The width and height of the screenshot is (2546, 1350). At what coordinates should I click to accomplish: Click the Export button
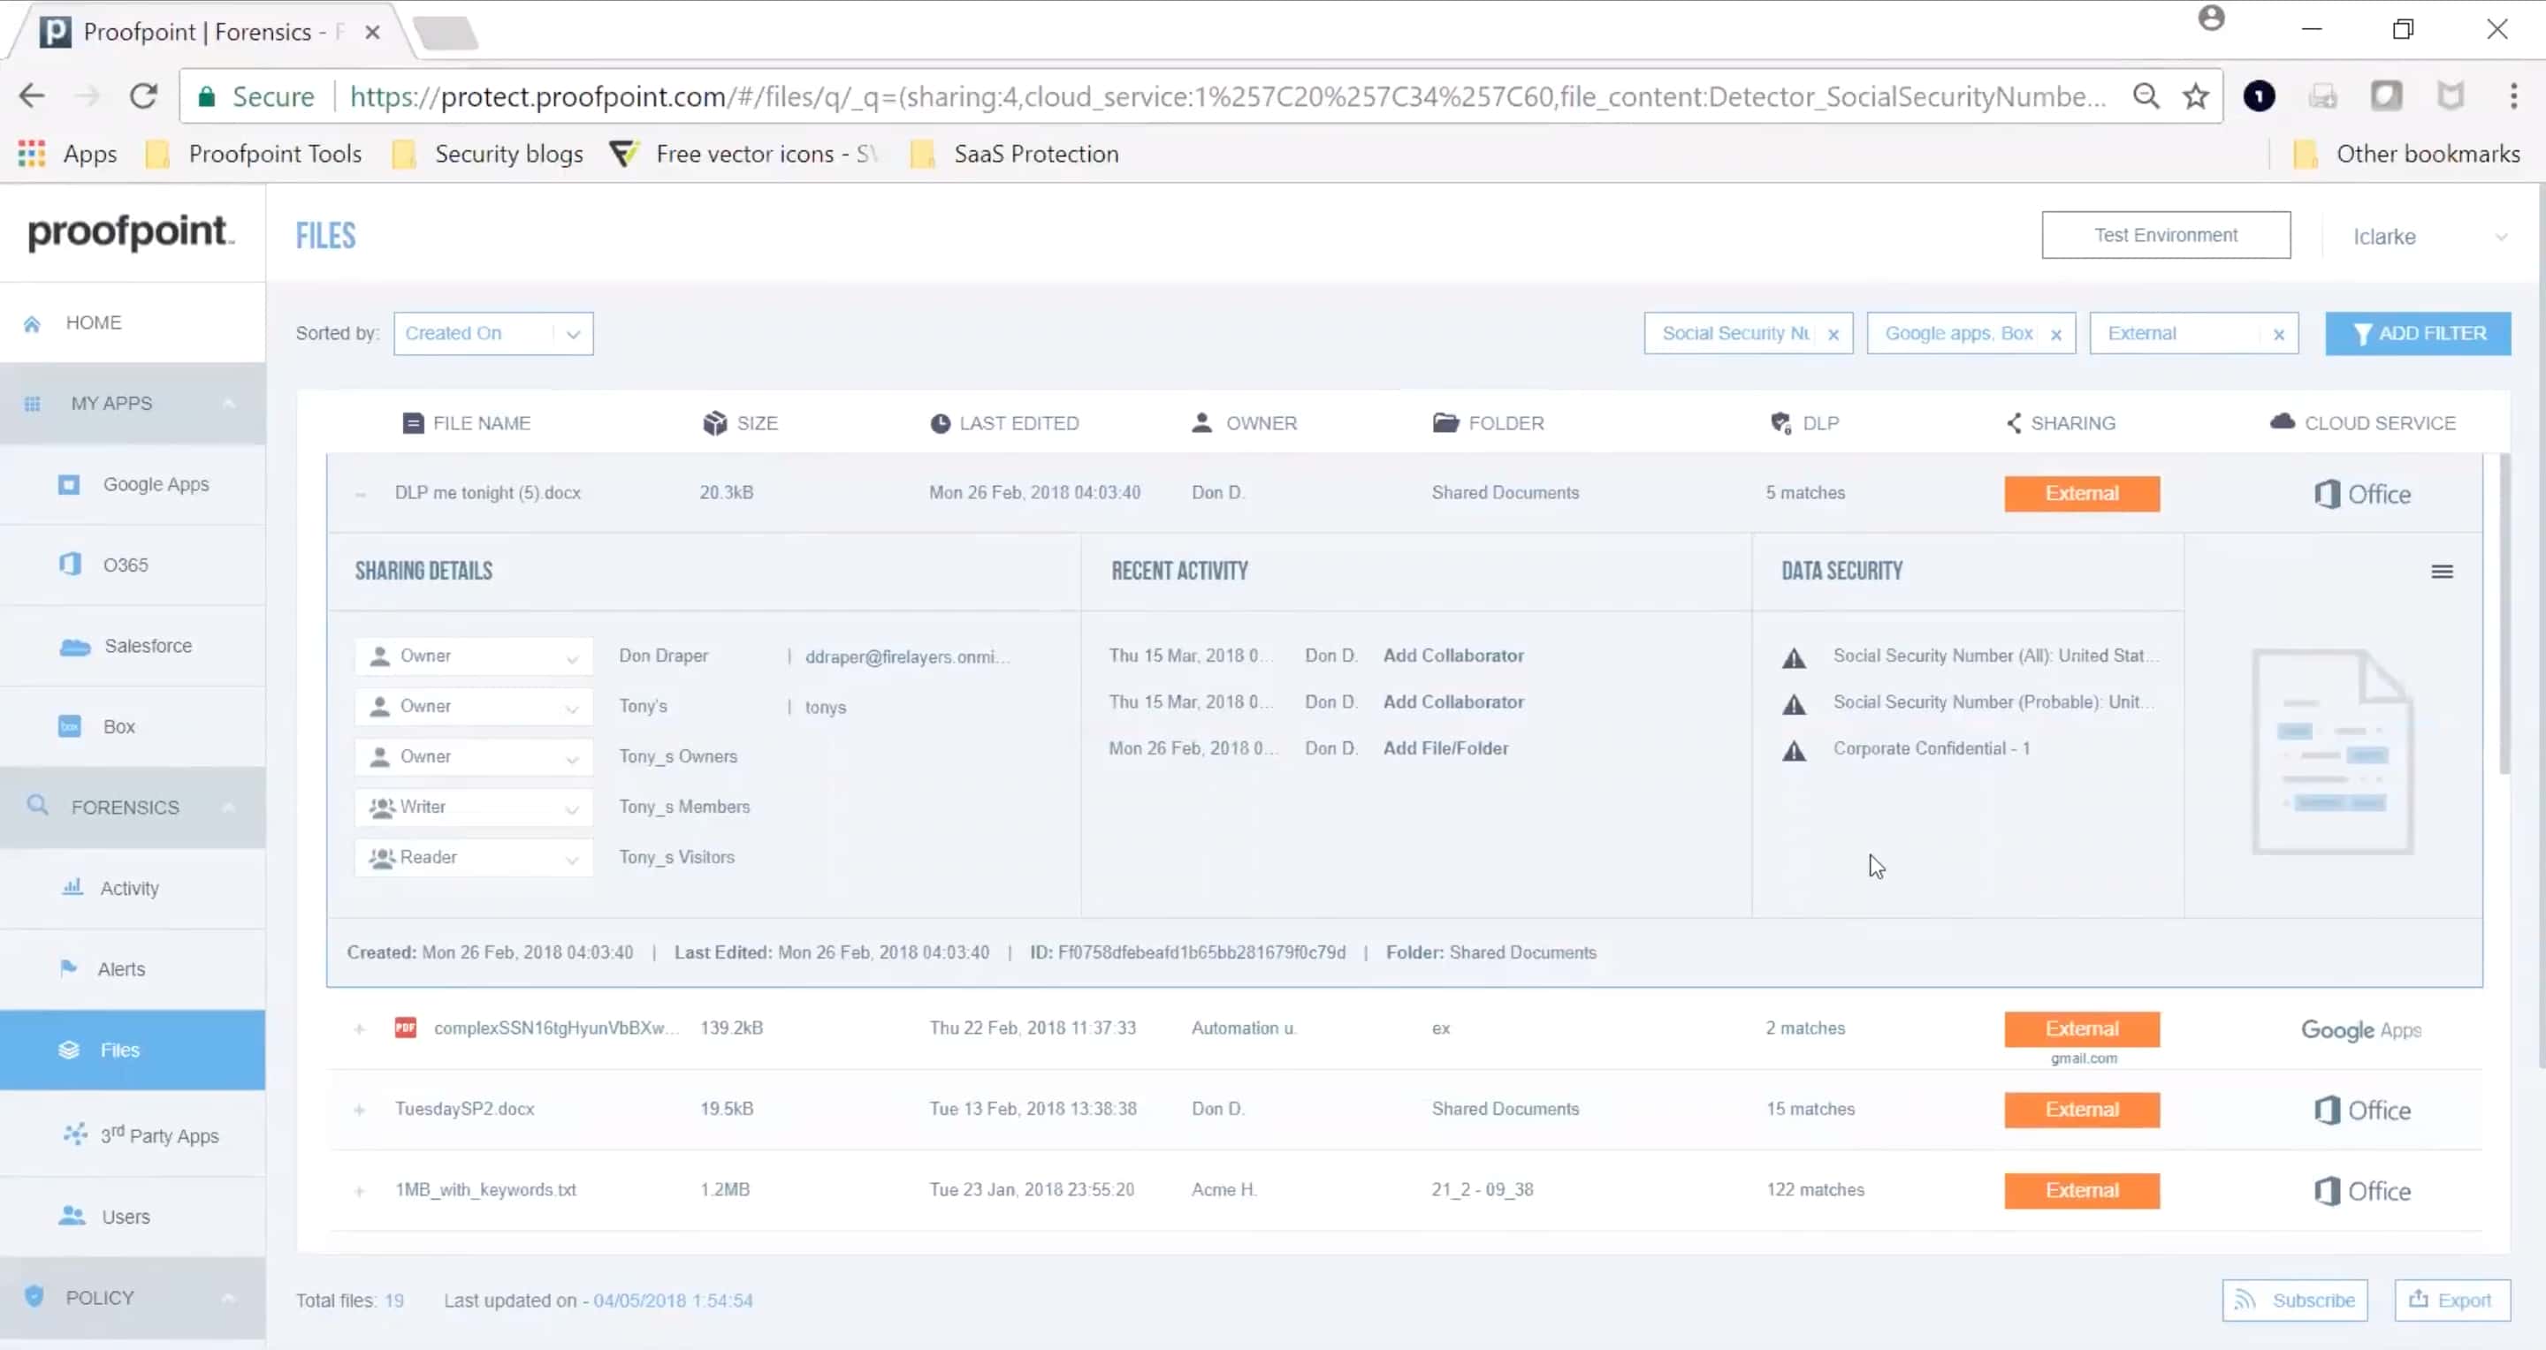2451,1300
